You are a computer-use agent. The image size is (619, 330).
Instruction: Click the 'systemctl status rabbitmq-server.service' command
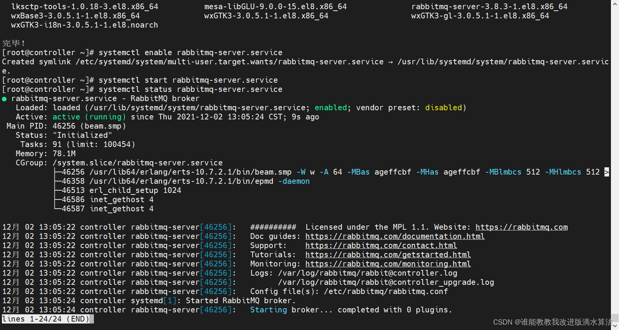[190, 89]
